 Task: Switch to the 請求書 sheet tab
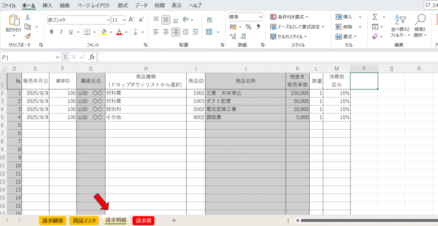click(x=143, y=220)
